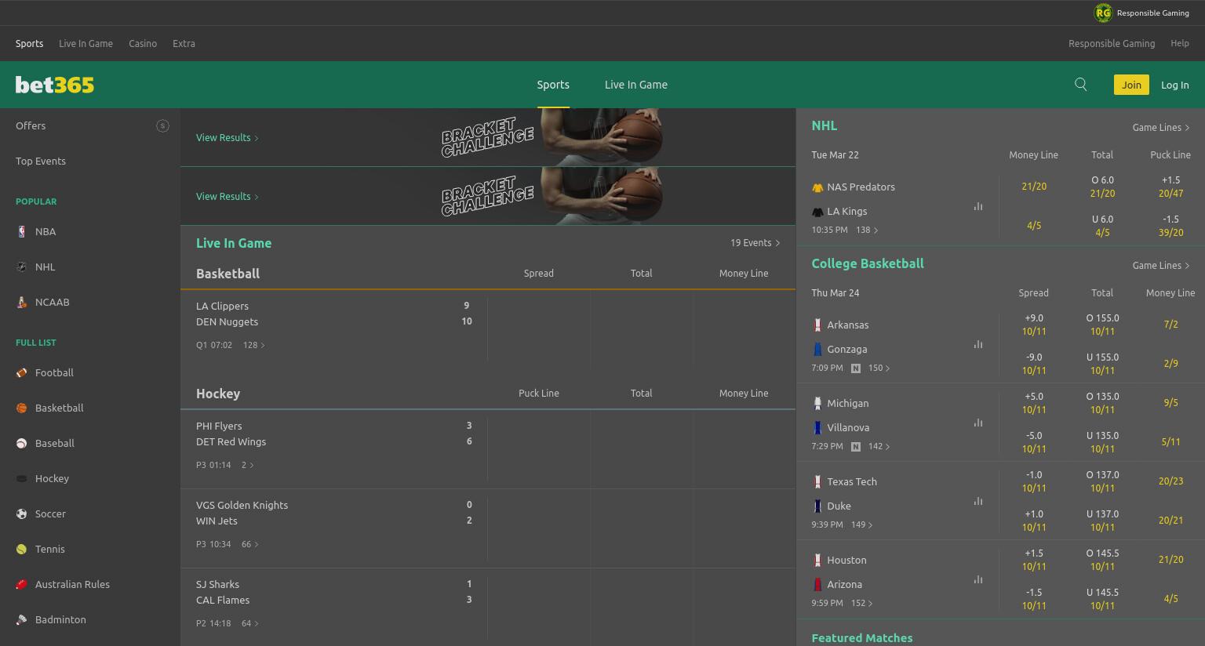Open NCAAB from the Popular sidebar
The width and height of the screenshot is (1205, 646).
52,302
